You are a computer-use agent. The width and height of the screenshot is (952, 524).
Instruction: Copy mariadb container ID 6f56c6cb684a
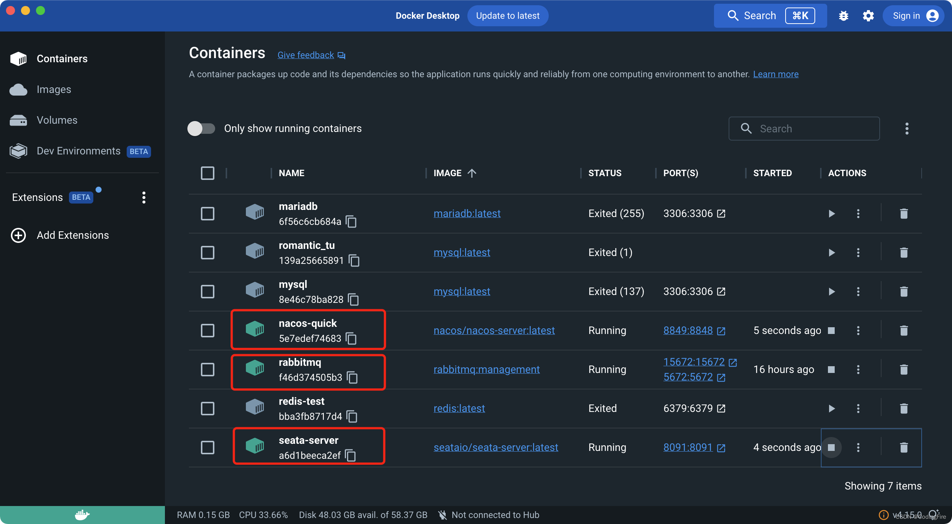351,222
